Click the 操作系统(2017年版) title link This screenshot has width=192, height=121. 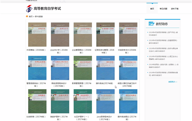104,83
